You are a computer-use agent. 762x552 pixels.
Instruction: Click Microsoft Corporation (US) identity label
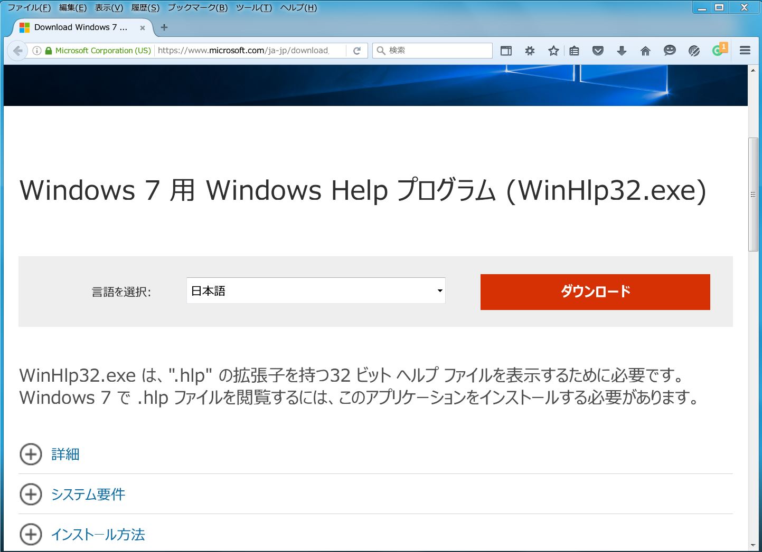point(103,51)
